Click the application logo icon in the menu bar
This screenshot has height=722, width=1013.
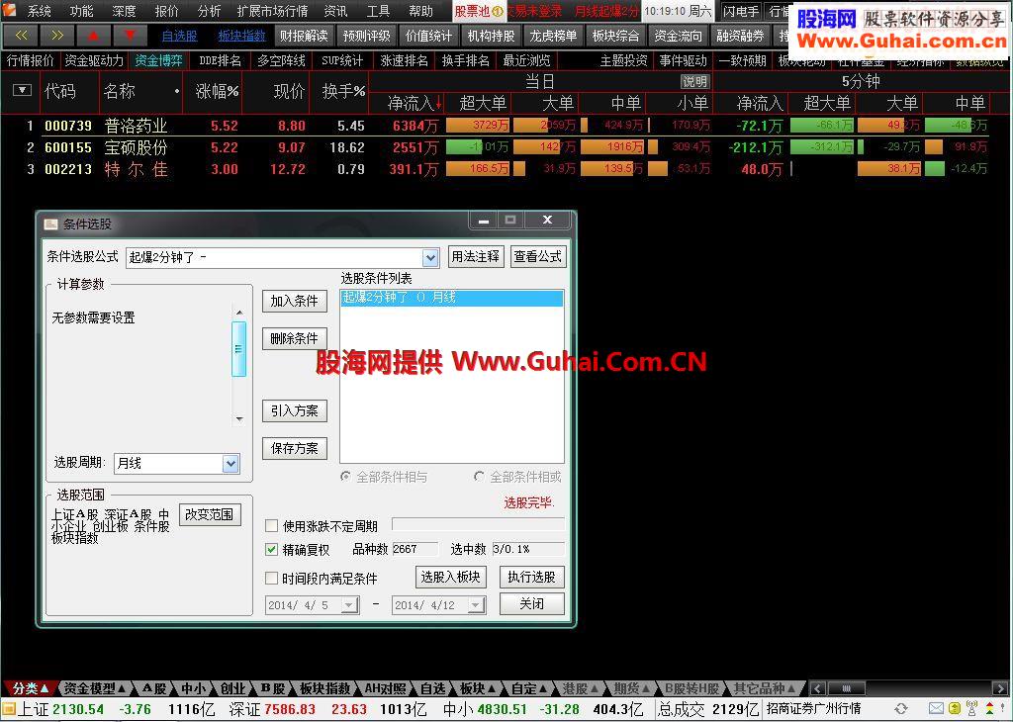9,10
